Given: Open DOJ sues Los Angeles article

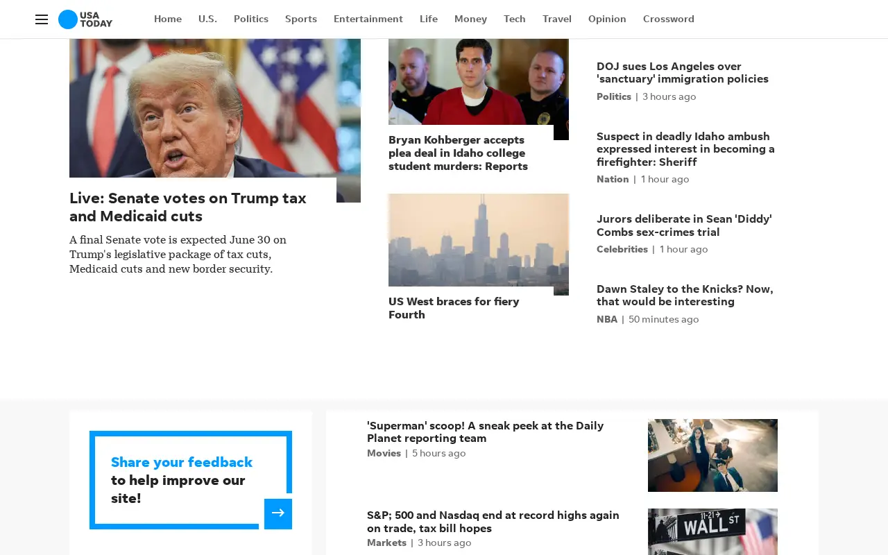Looking at the screenshot, I should [683, 72].
